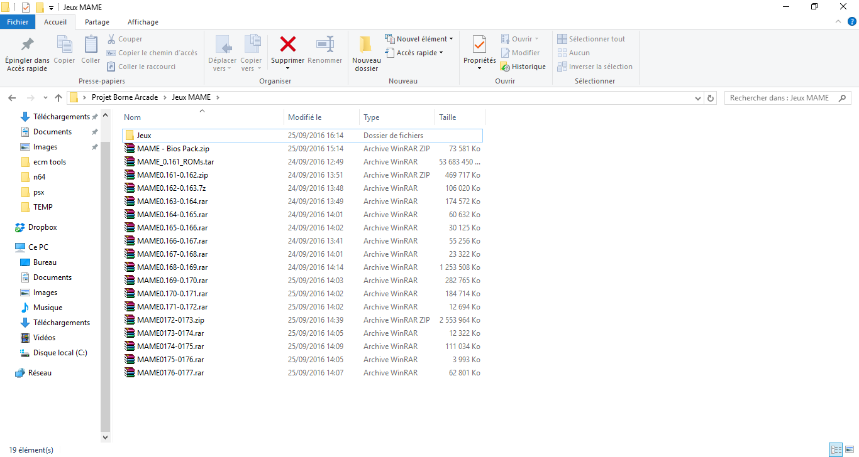
Task: Click the Coller clipboard icon
Action: (91, 44)
